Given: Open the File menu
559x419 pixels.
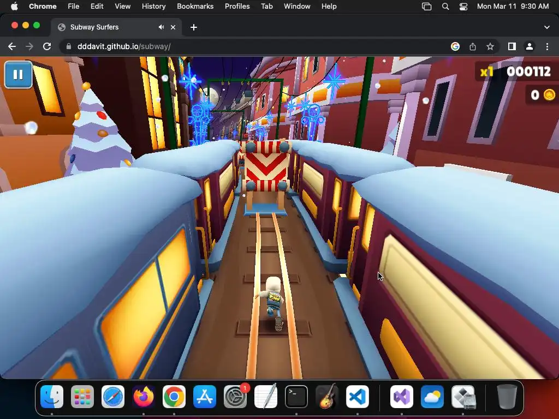Looking at the screenshot, I should 74,6.
